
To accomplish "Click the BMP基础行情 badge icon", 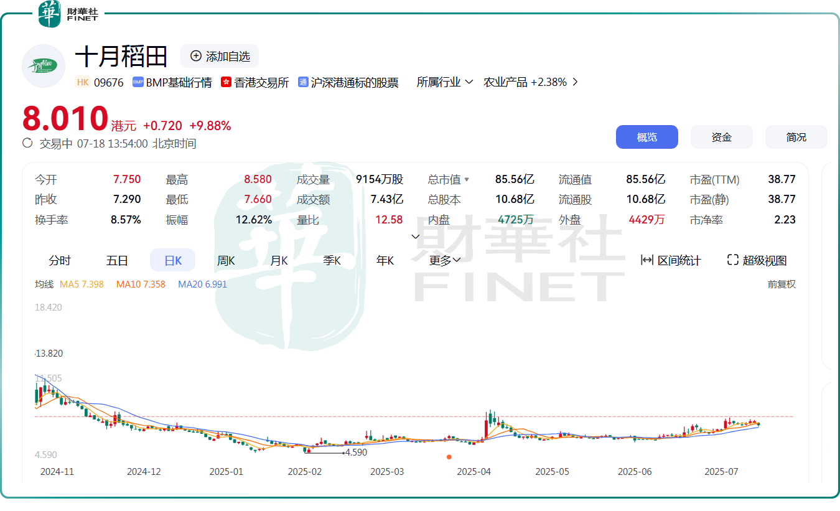I will click(x=138, y=82).
